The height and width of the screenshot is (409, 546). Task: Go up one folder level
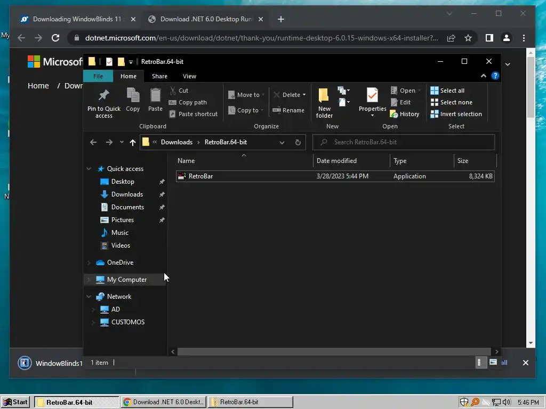pyautogui.click(x=133, y=142)
